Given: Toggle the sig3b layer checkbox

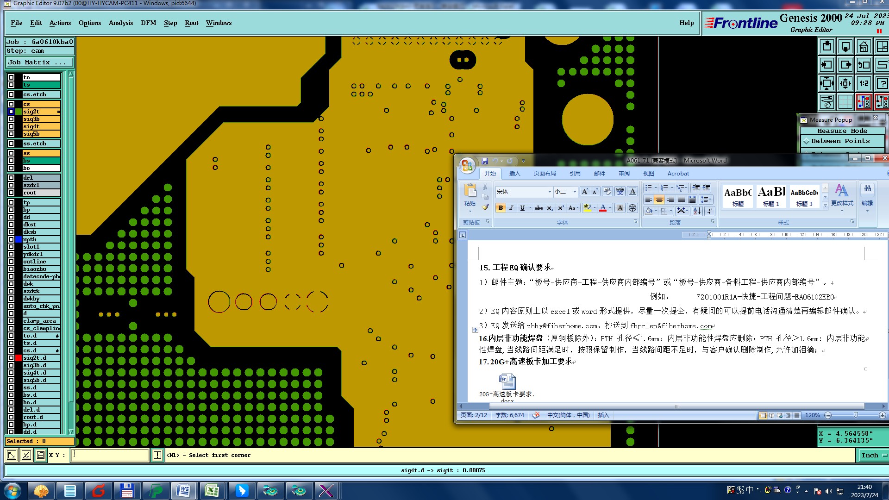Looking at the screenshot, I should pos(11,119).
